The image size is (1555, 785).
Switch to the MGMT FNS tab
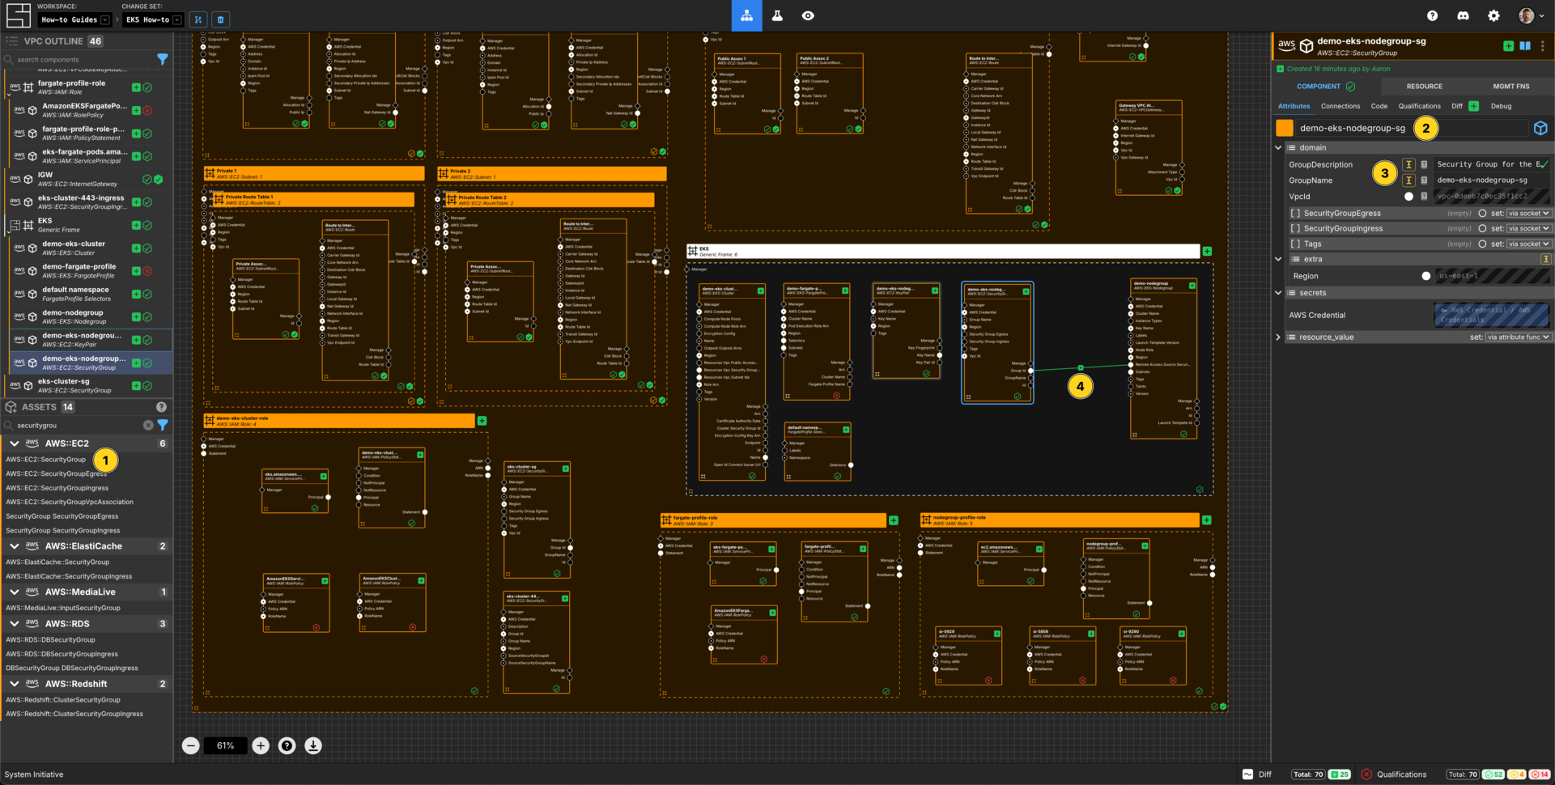pos(1510,86)
